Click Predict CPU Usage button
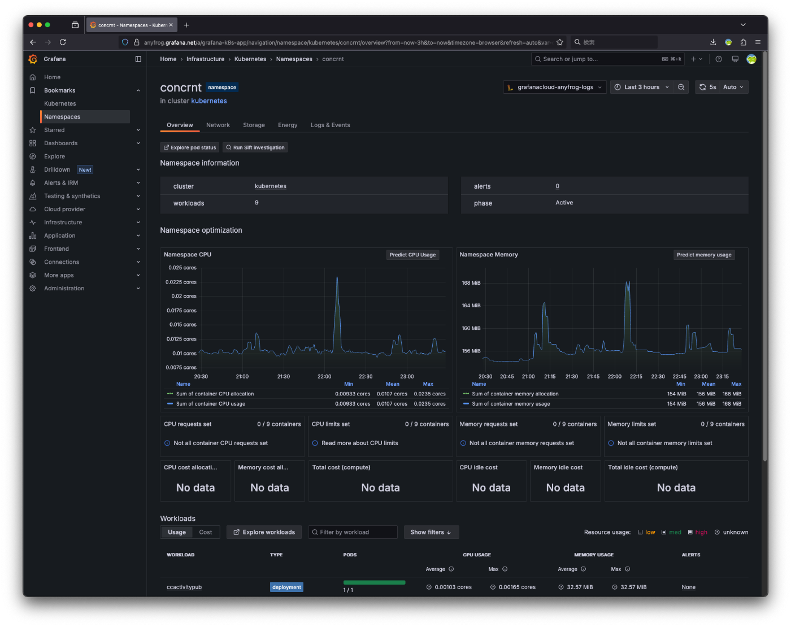 coord(412,255)
